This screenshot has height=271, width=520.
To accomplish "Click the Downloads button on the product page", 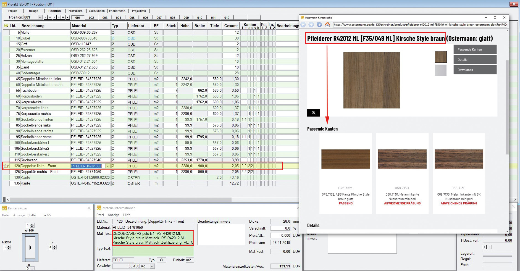I will pyautogui.click(x=475, y=70).
